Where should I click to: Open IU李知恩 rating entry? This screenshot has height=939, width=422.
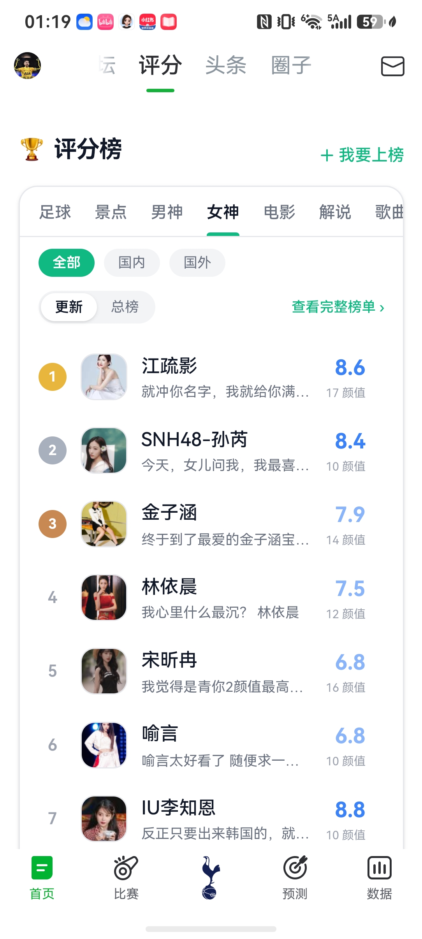[211, 818]
